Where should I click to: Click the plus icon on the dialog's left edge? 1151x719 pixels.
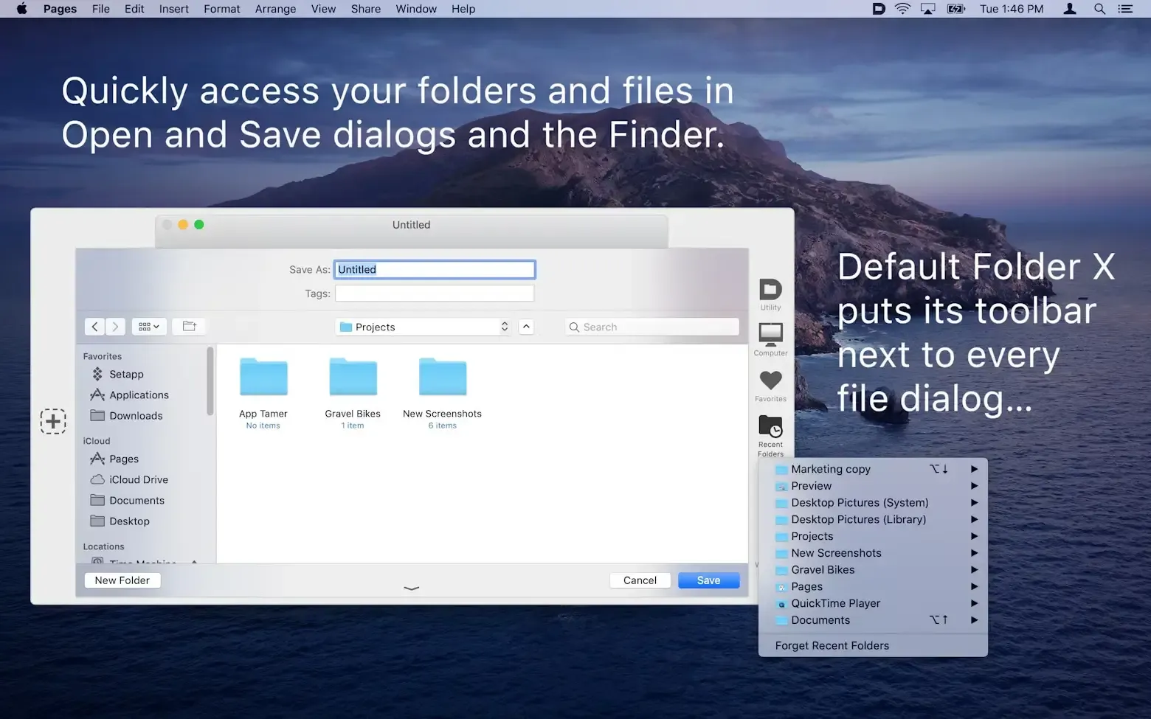coord(52,421)
